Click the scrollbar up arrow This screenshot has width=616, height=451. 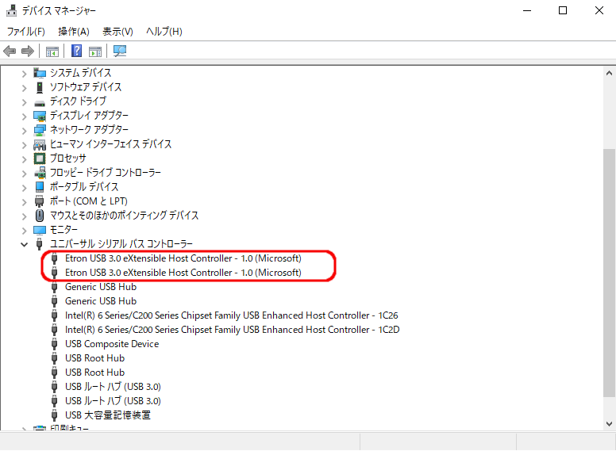pos(609,73)
